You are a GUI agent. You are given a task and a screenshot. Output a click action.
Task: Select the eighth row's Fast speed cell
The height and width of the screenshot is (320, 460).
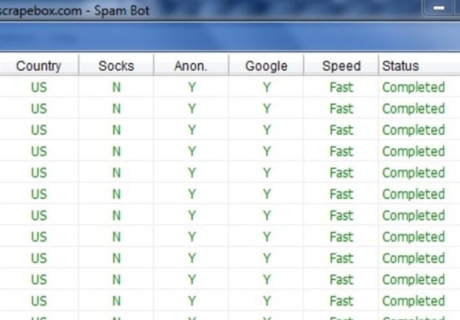(341, 236)
